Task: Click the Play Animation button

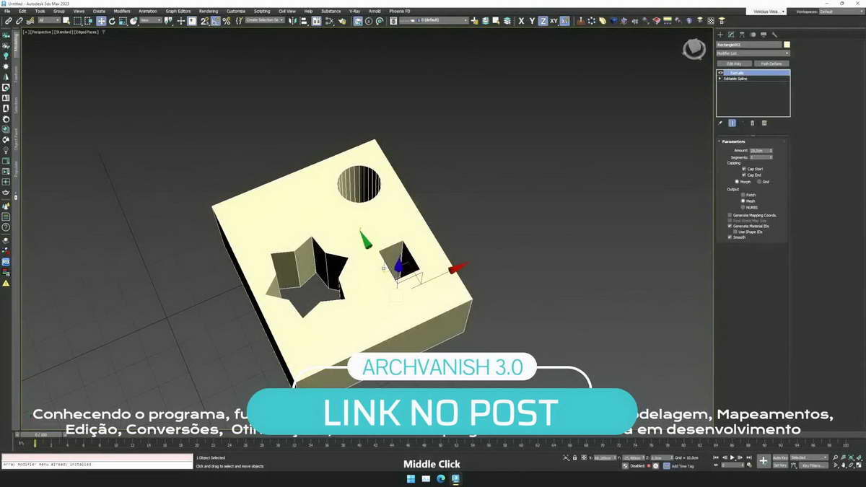Action: point(732,457)
